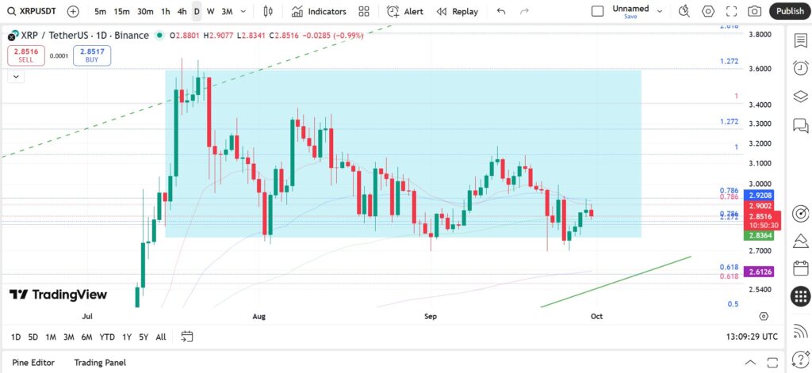Open the calendar icon in the sidebar
Viewport: 812px width, 373px height.
pyautogui.click(x=801, y=268)
